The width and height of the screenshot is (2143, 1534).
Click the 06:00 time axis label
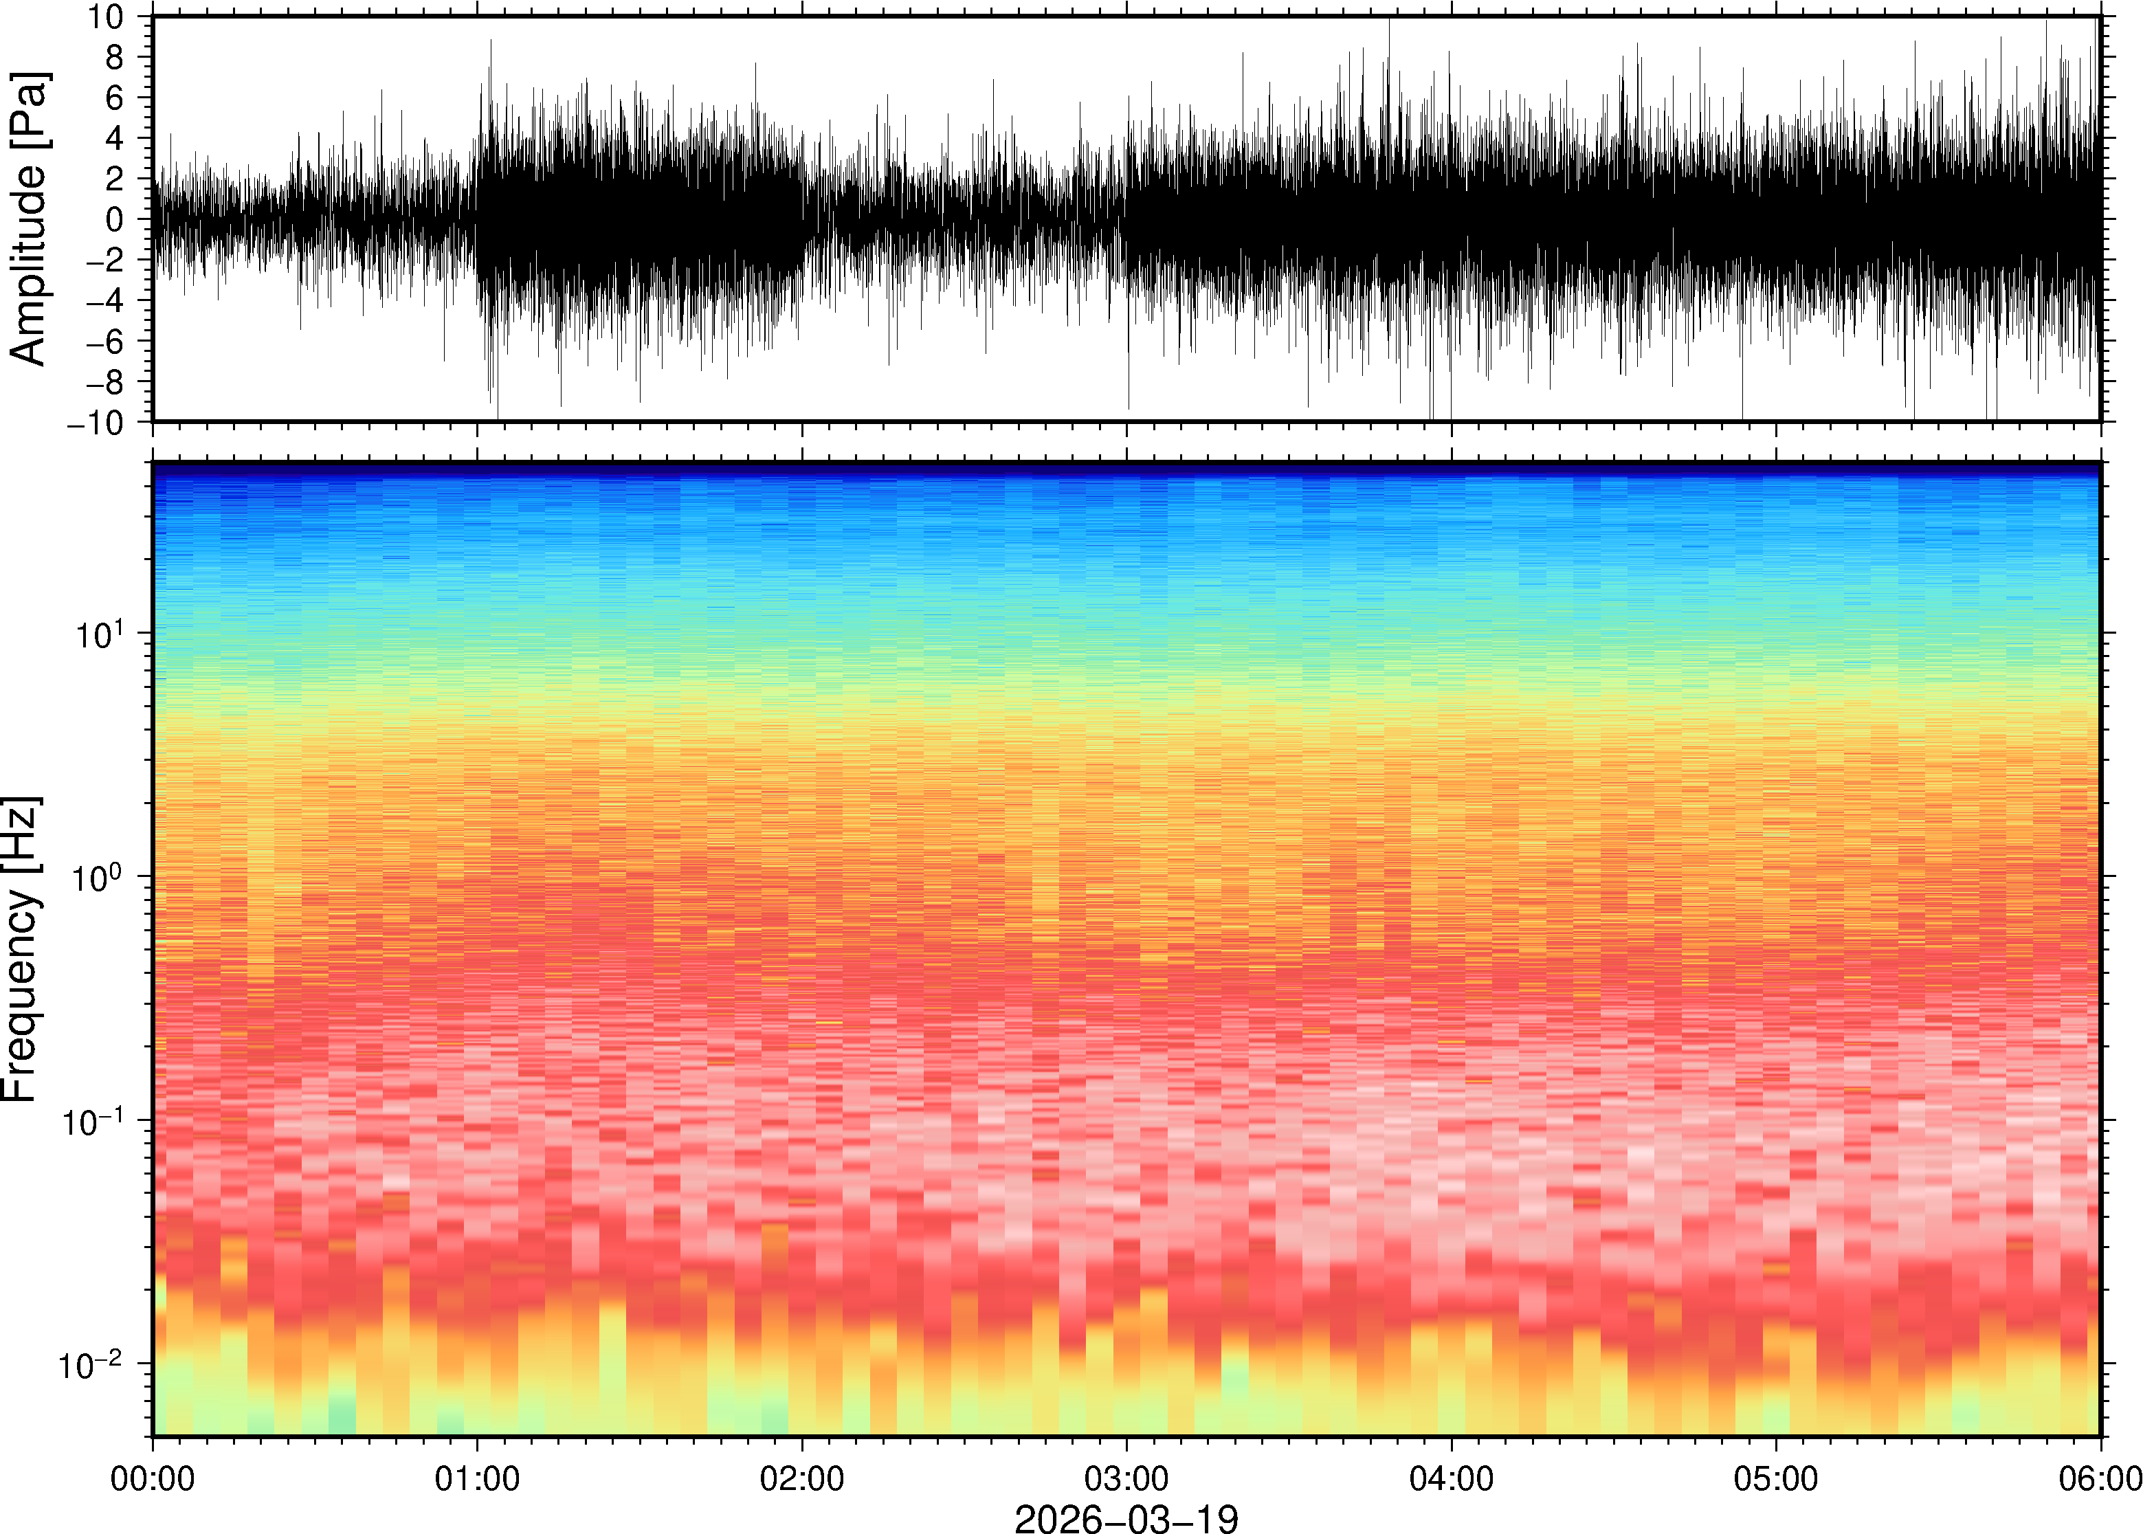coord(2100,1478)
